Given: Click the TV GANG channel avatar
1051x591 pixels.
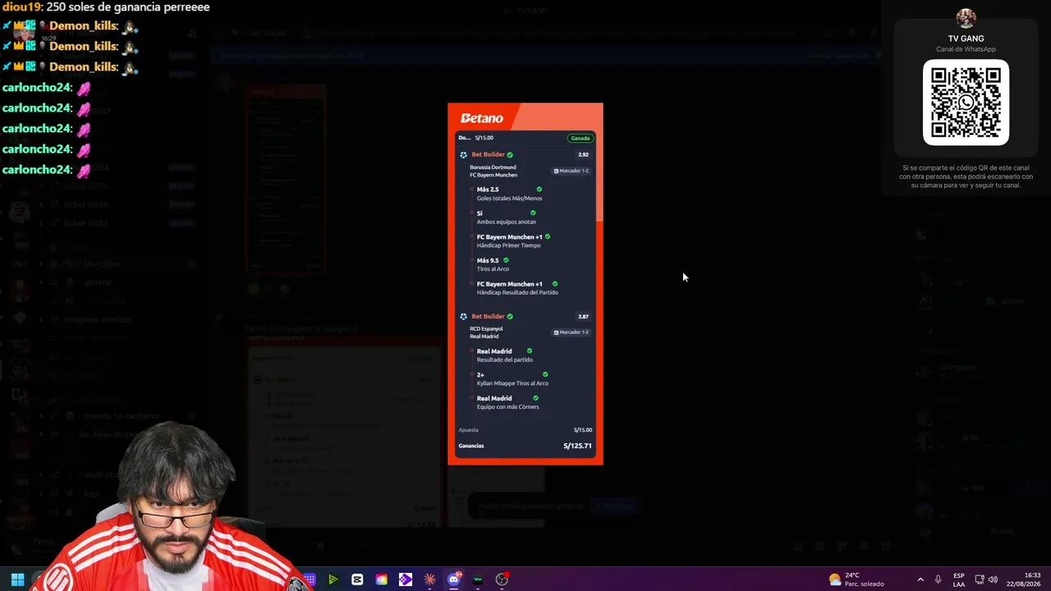Looking at the screenshot, I should coord(966,18).
